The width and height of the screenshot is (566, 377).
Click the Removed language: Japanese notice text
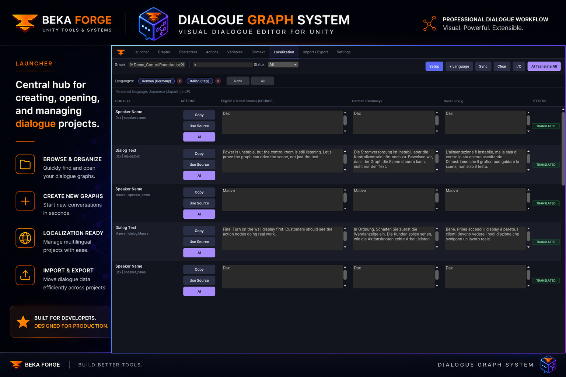(153, 92)
